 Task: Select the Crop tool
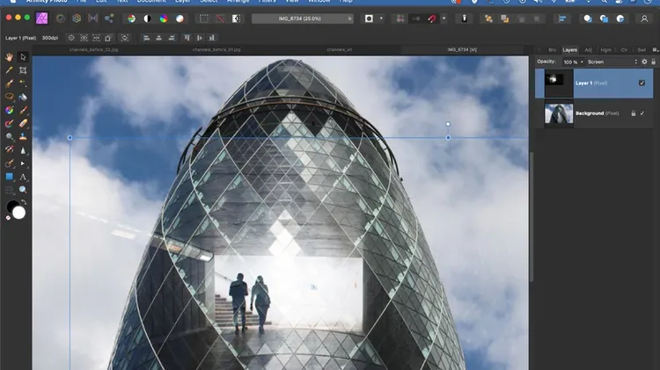23,70
